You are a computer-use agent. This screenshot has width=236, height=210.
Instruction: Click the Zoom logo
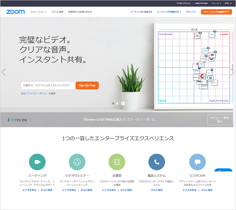15,12
